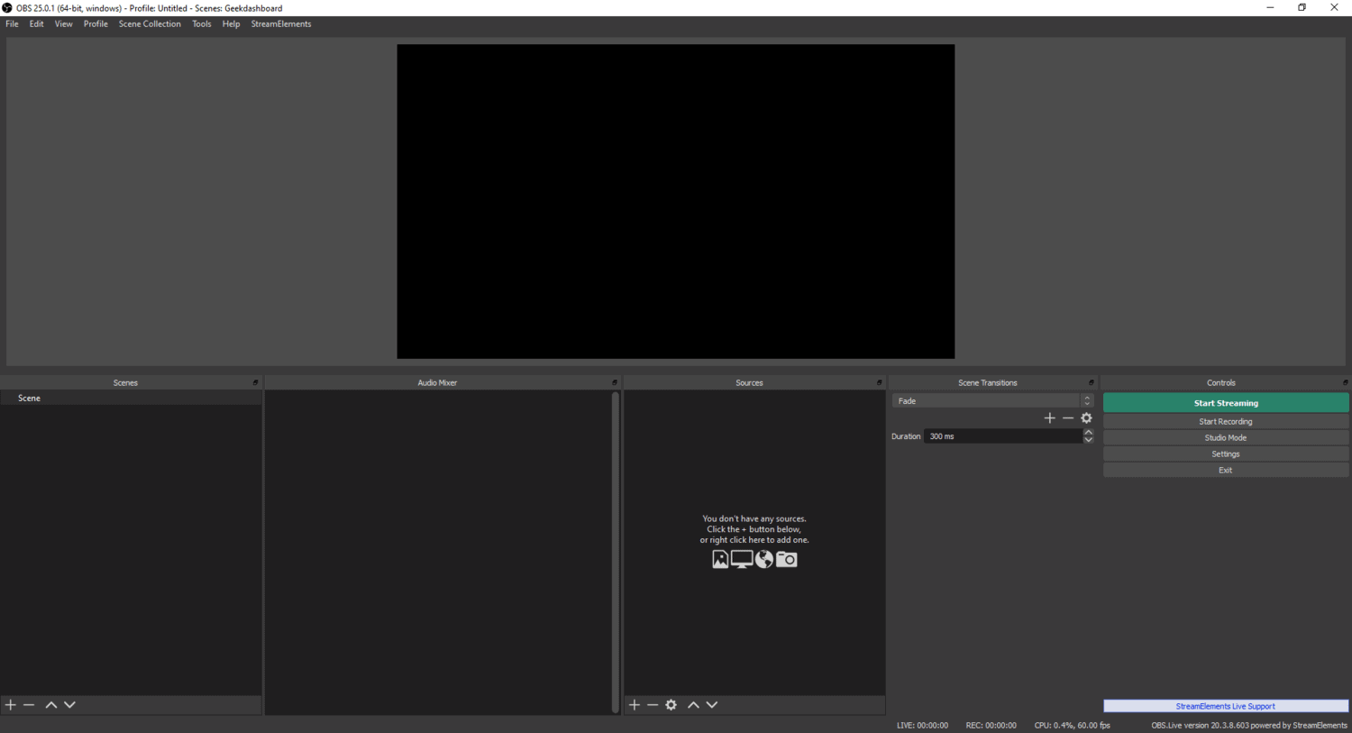This screenshot has height=733, width=1352.
Task: Add a new scene with the plus icon
Action: click(x=11, y=704)
